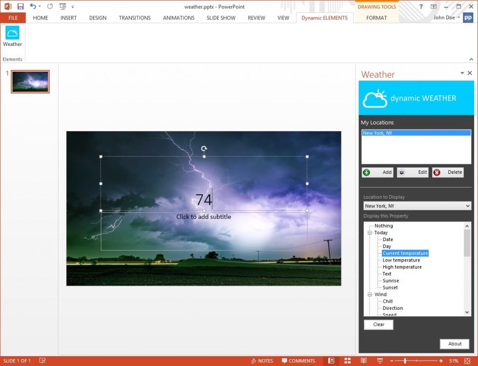
Task: Select Current temperature under Today properties
Action: tap(405, 253)
